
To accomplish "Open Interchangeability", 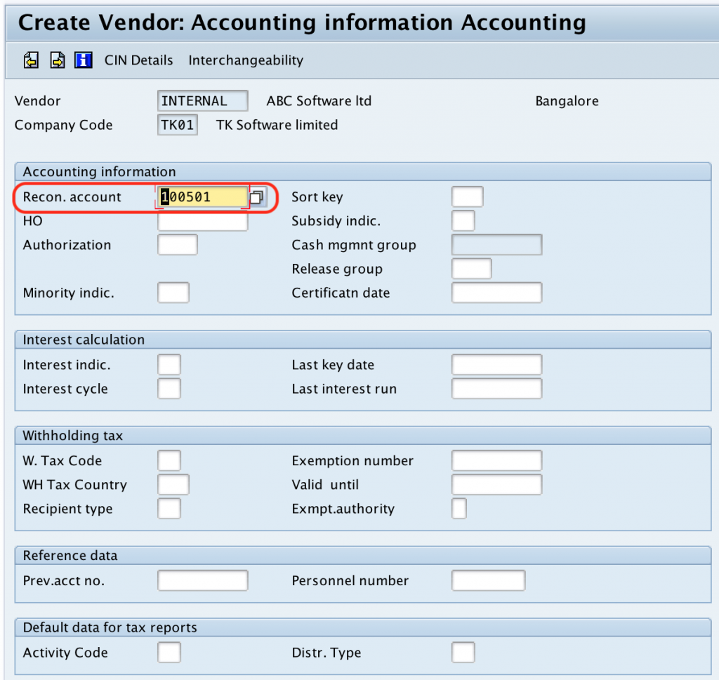I will [x=245, y=60].
